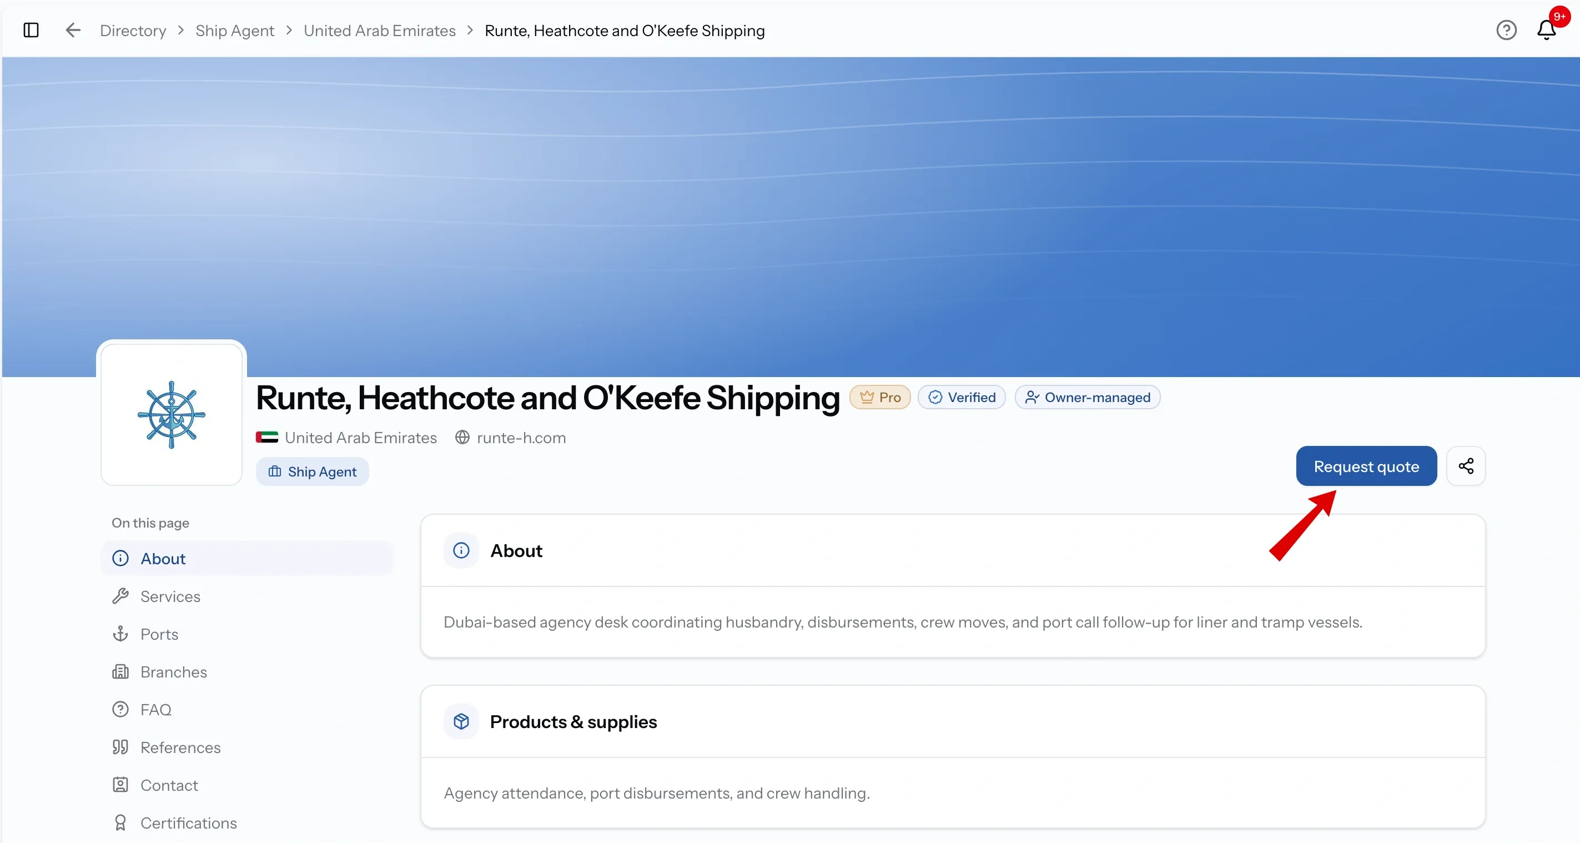Click the share icon button

1465,466
